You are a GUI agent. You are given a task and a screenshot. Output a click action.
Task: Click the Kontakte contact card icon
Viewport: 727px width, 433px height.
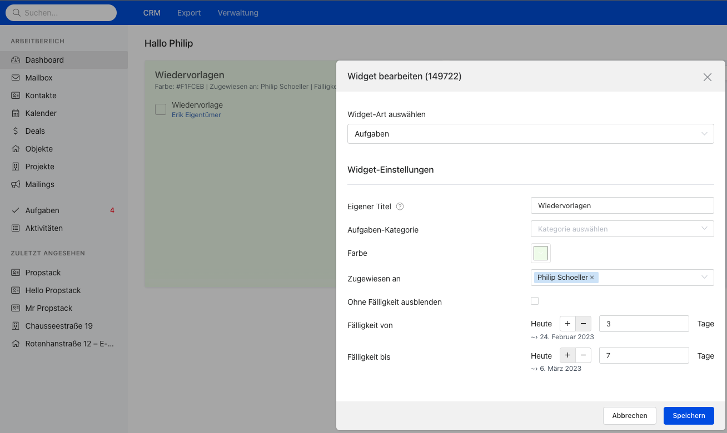(16, 95)
